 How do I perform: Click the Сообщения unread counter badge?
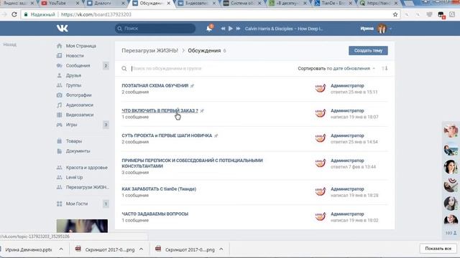[x=106, y=65]
